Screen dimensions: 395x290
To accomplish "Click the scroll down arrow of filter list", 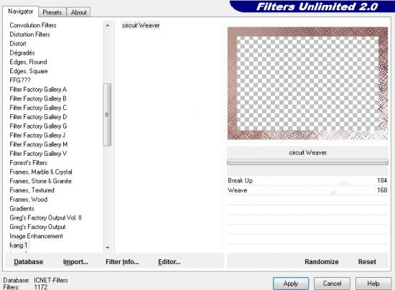I will (108, 248).
